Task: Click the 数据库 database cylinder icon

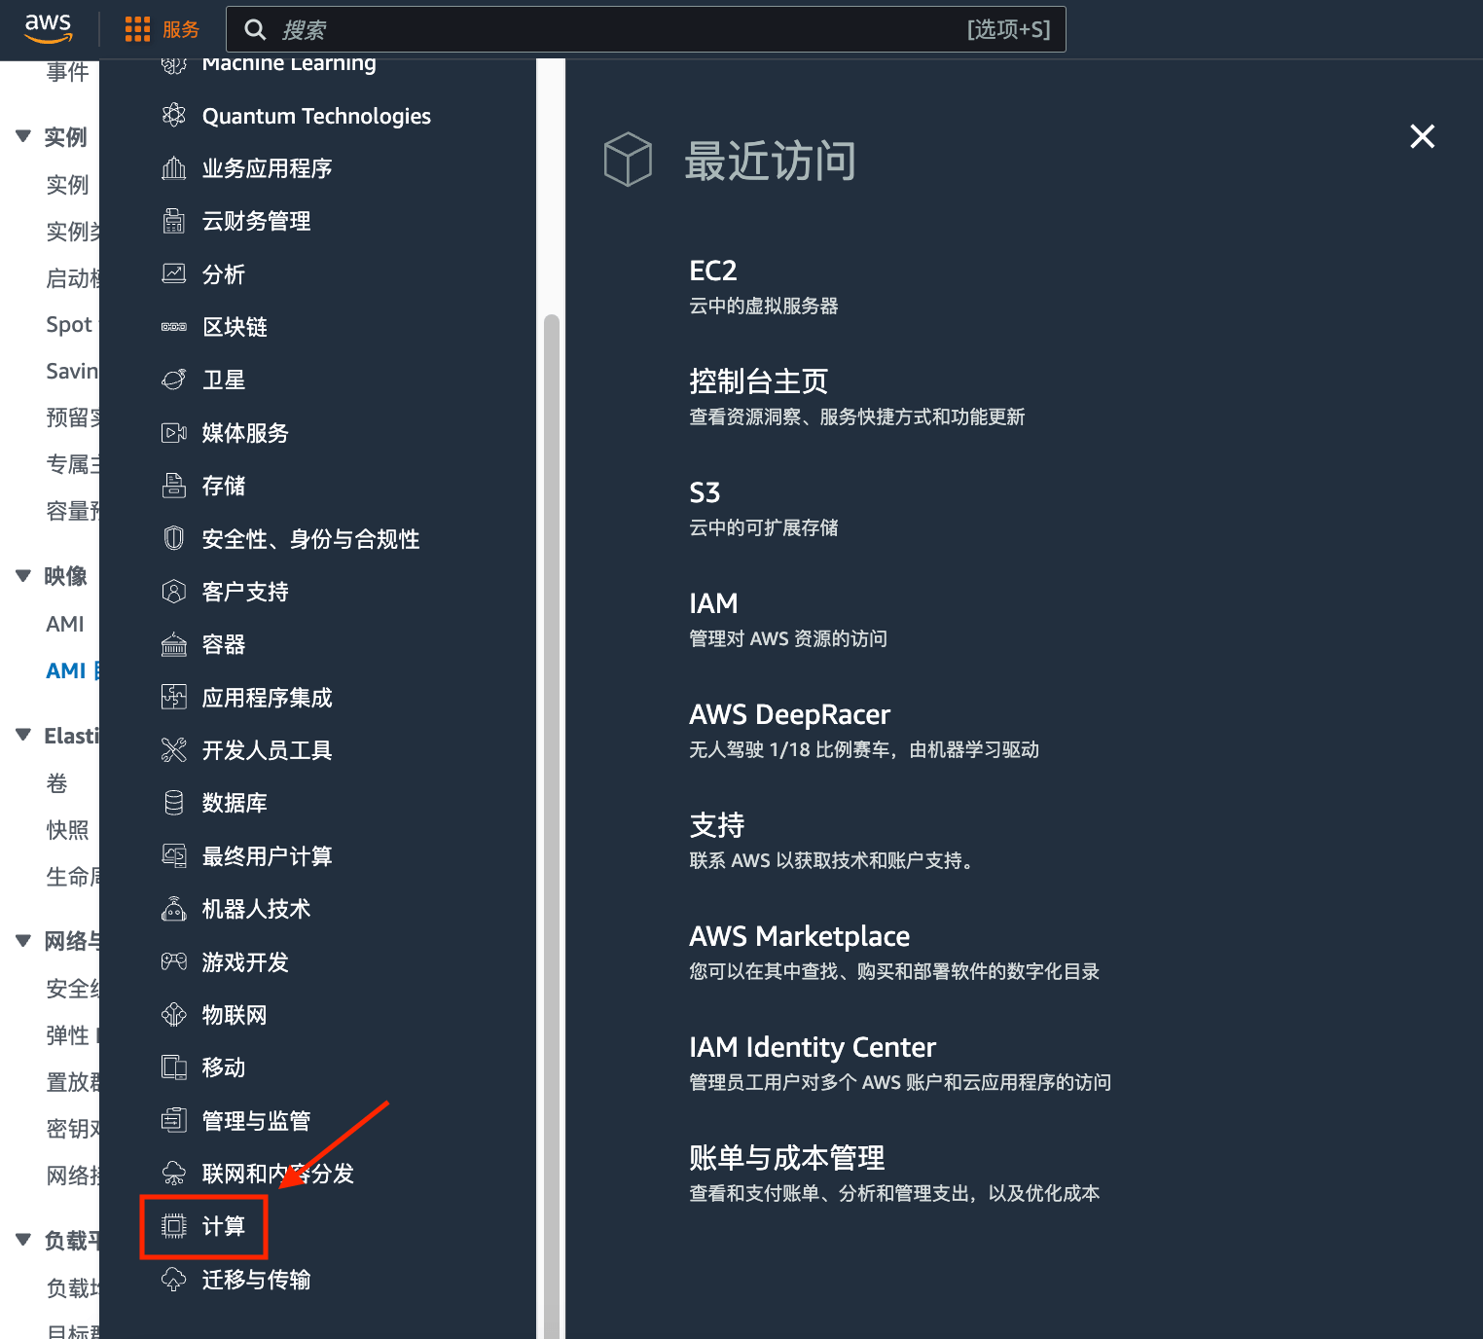Action: [174, 803]
